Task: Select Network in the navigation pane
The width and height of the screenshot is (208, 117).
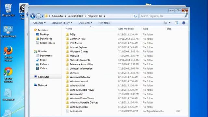Action: [40, 85]
